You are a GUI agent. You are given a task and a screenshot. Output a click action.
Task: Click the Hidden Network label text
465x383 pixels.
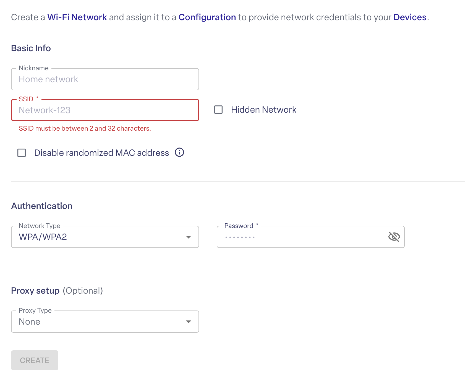(x=264, y=110)
